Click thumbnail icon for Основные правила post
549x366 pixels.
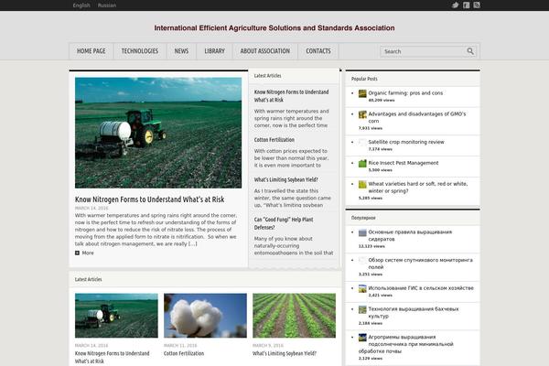point(362,232)
